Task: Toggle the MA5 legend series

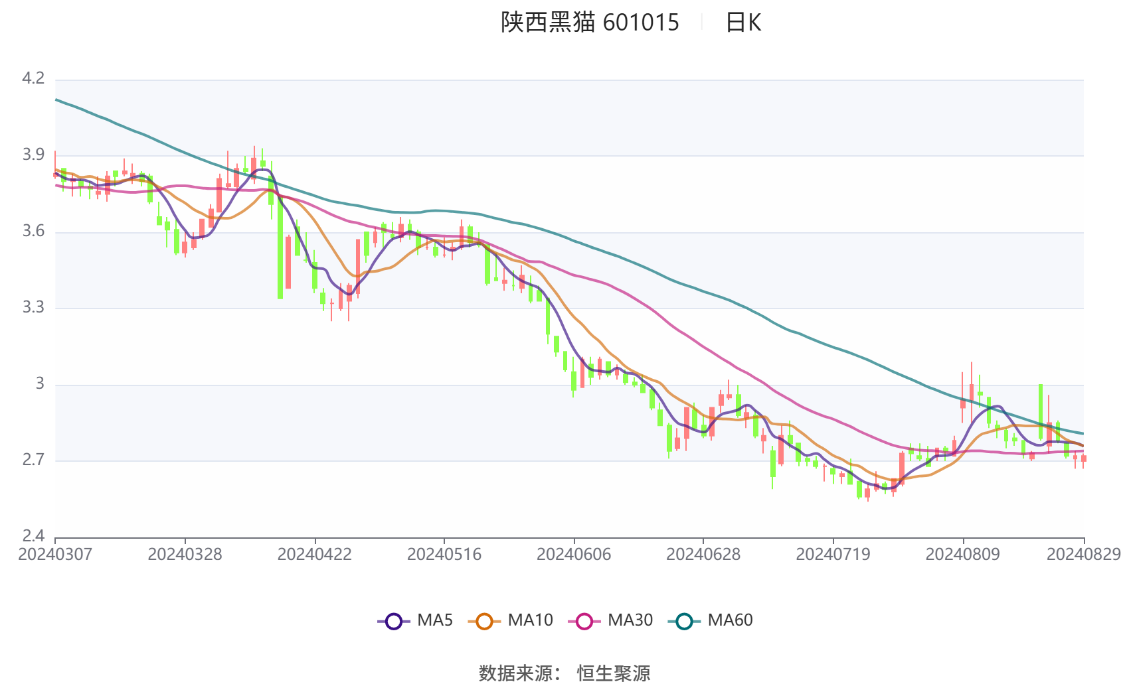Action: [x=415, y=620]
